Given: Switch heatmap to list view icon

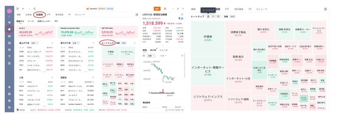Looking at the screenshot, I should tap(213, 16).
